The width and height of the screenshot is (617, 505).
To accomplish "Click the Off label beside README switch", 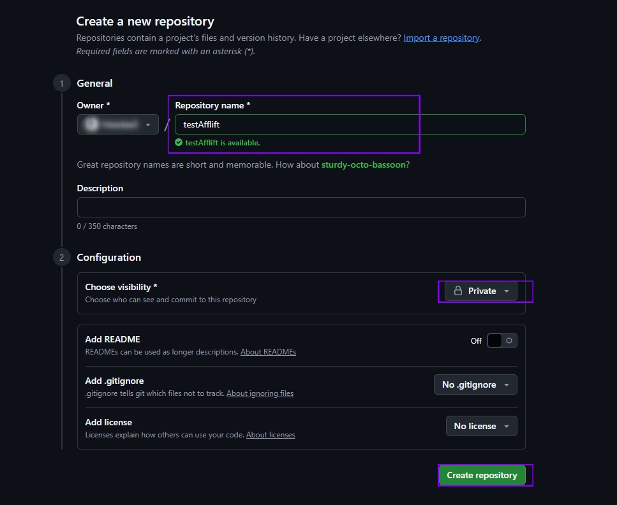I will click(476, 341).
